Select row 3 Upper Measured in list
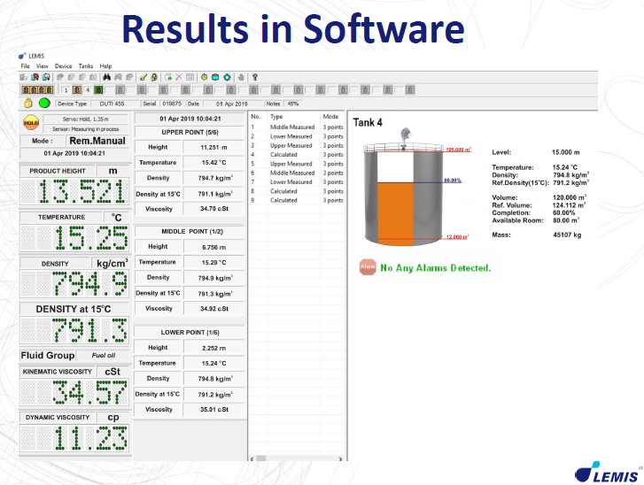The image size is (644, 485). point(297,146)
